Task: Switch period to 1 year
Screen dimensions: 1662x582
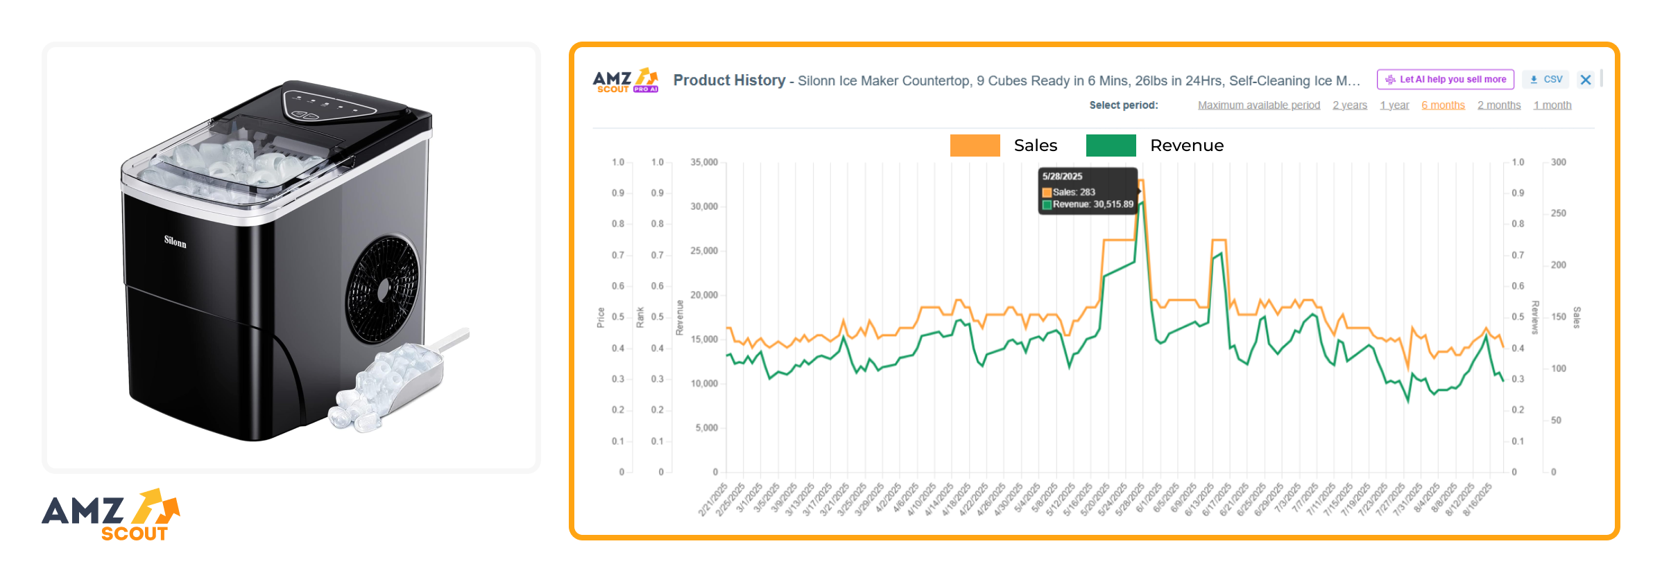Action: click(1394, 105)
